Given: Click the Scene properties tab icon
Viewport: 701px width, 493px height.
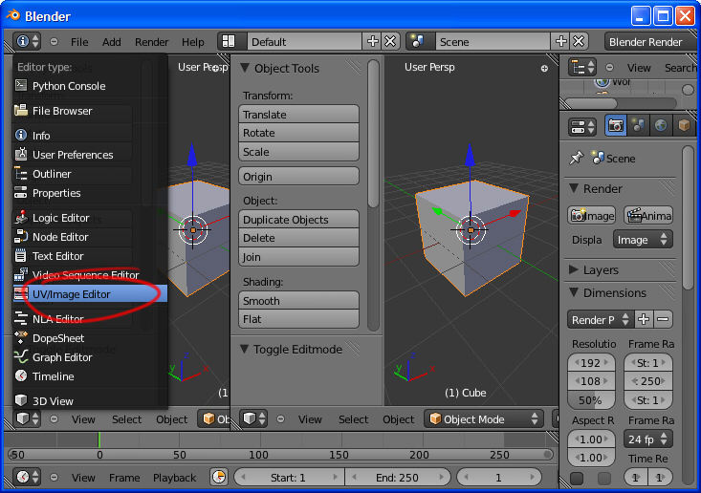Looking at the screenshot, I should pos(639,126).
